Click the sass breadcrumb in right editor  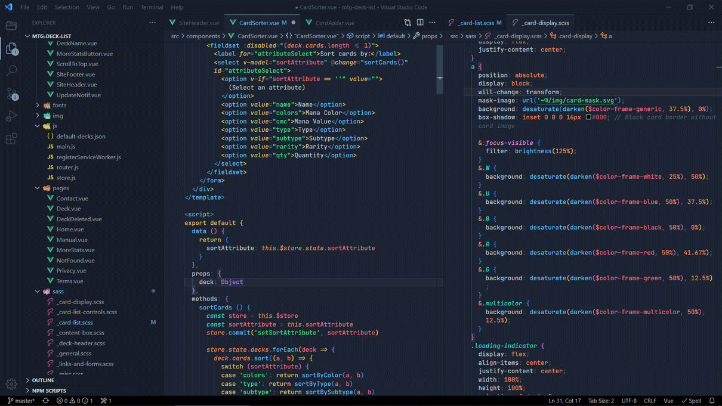[x=471, y=36]
